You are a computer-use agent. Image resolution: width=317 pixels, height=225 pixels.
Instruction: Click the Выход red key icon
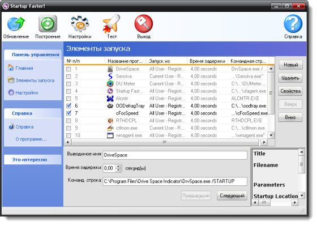click(x=144, y=24)
